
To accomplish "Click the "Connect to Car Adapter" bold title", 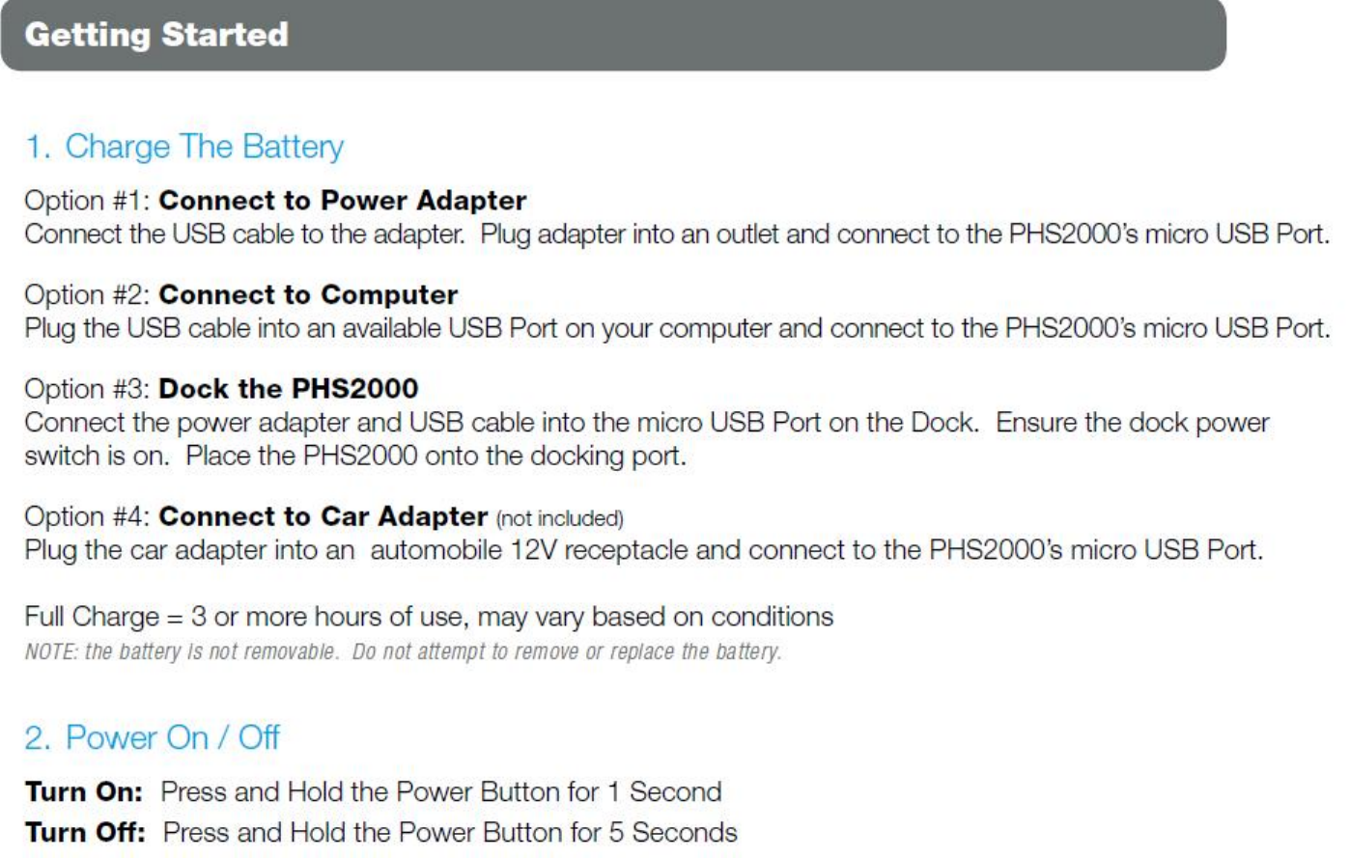I will click(323, 516).
